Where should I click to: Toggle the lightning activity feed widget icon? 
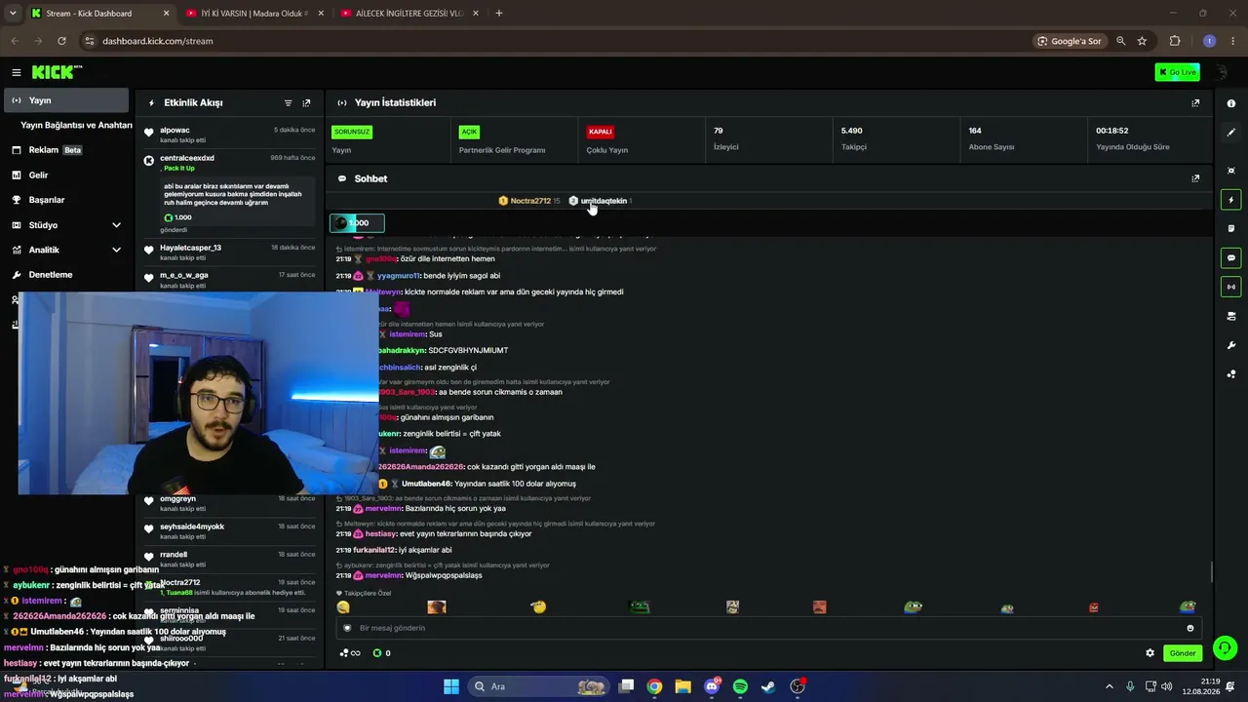[x=1230, y=200]
